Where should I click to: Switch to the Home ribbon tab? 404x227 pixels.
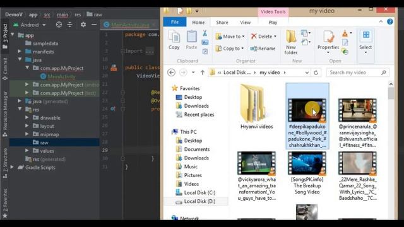tap(198, 23)
